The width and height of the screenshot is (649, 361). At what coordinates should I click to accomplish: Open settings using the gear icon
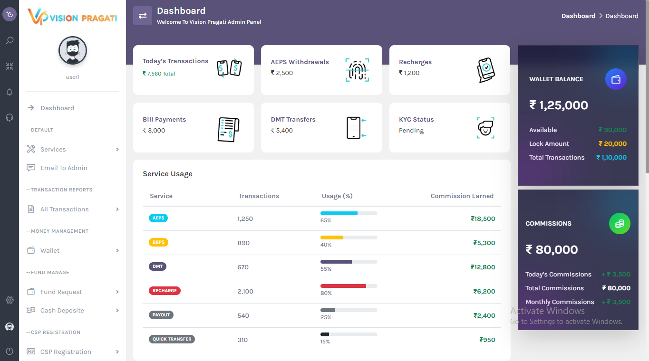10,300
